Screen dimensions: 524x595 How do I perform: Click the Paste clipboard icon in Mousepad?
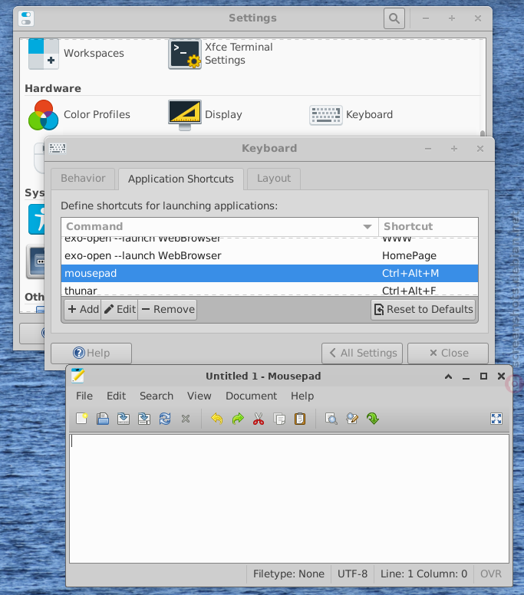coord(300,419)
